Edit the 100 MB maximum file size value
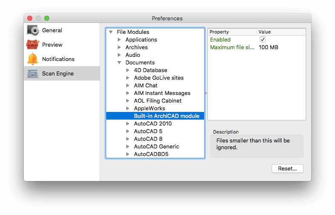This screenshot has height=215, width=335. pos(268,47)
